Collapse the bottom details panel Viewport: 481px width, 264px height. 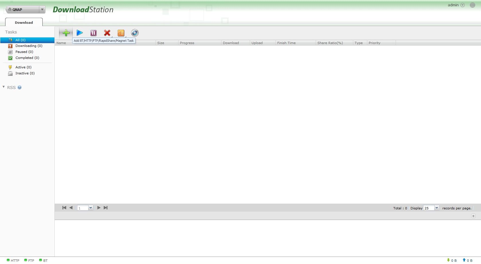point(473,216)
